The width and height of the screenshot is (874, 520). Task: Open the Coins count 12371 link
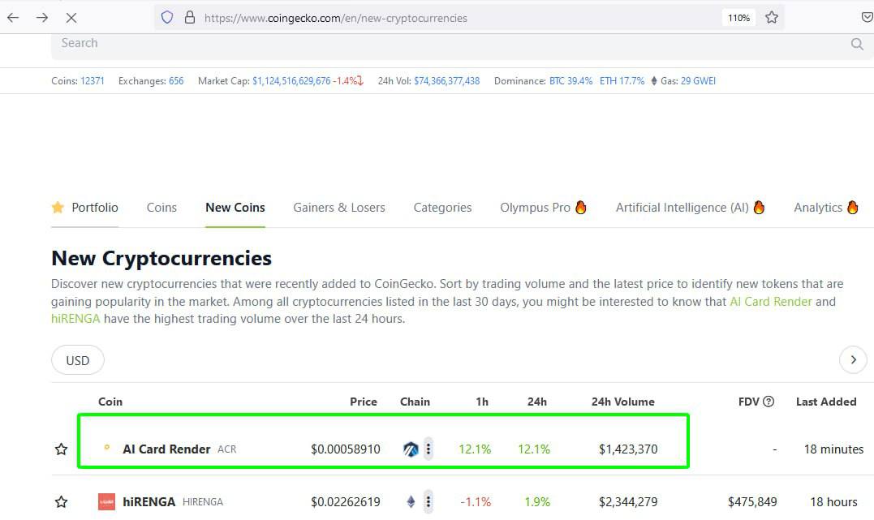point(92,81)
